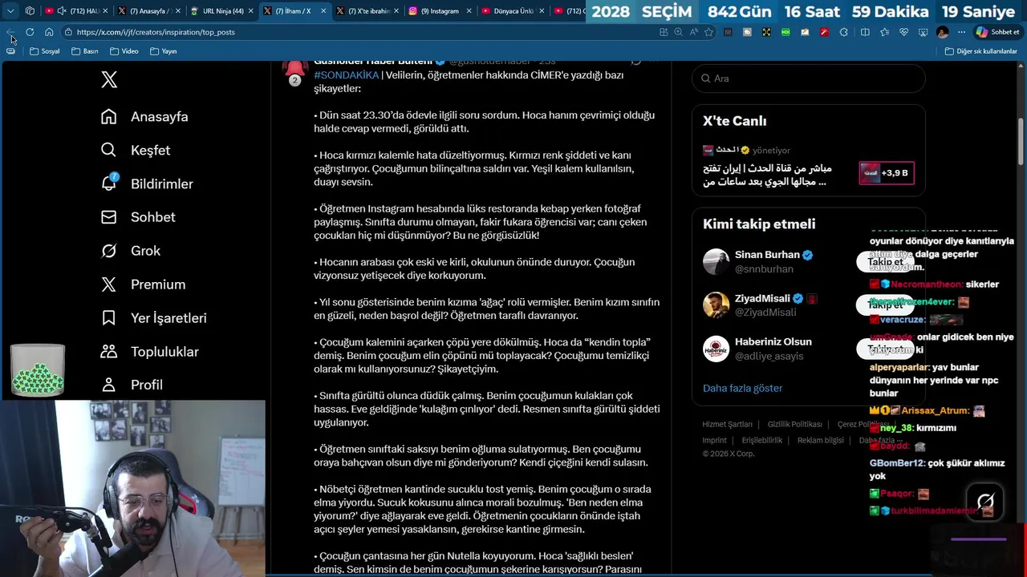The height and width of the screenshot is (577, 1027).
Task: Open Sohbet et Copilot button
Action: pyautogui.click(x=997, y=32)
